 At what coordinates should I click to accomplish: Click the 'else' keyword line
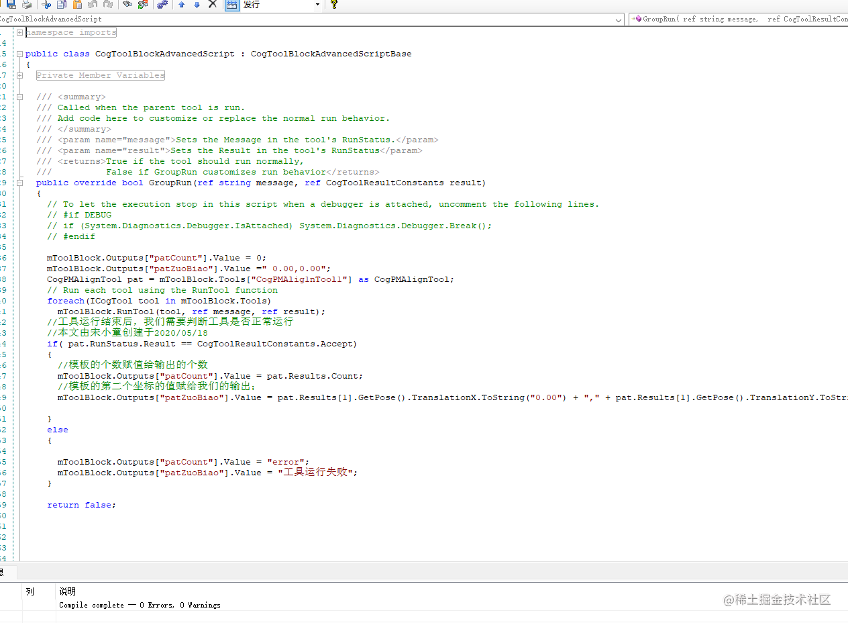(58, 430)
